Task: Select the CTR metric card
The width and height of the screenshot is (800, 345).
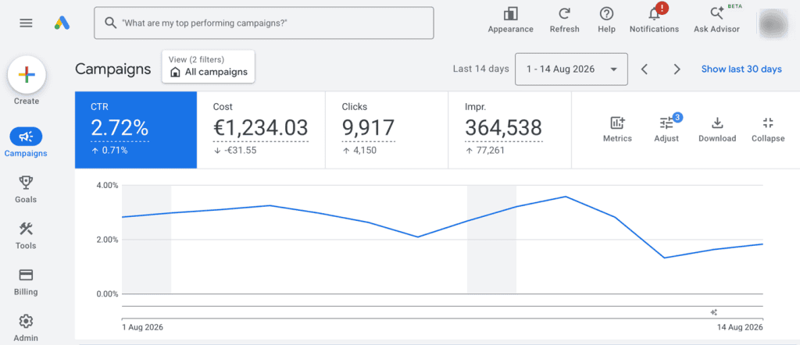Action: [x=136, y=130]
